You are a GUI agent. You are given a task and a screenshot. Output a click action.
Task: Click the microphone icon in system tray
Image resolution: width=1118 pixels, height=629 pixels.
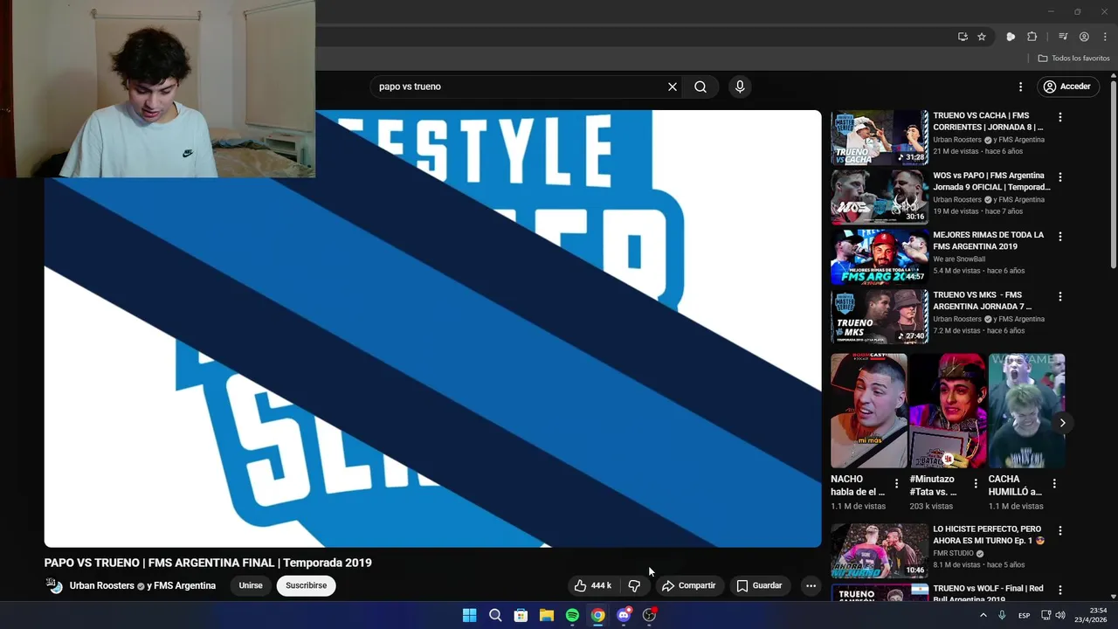click(x=1002, y=615)
